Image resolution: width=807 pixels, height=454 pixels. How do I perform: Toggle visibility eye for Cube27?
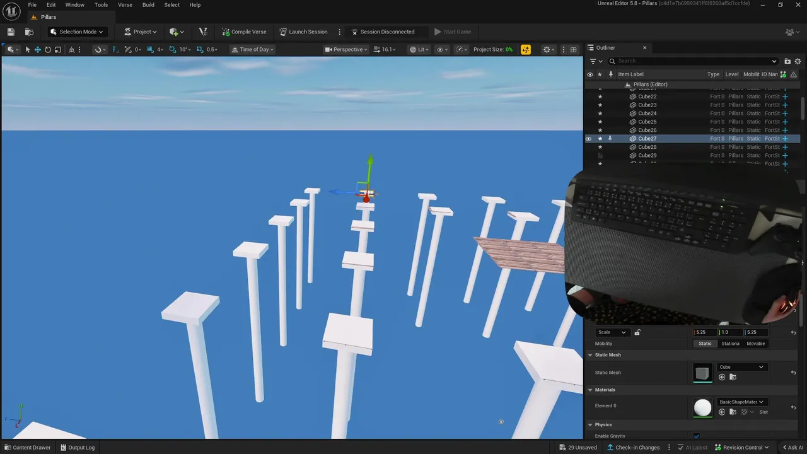589,139
